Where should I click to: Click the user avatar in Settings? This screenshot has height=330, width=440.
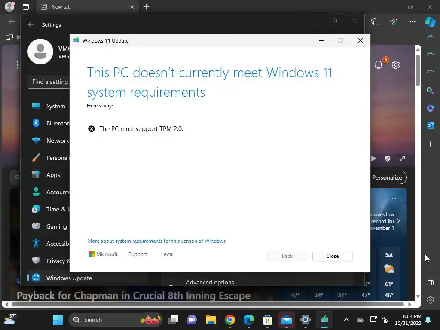click(40, 52)
